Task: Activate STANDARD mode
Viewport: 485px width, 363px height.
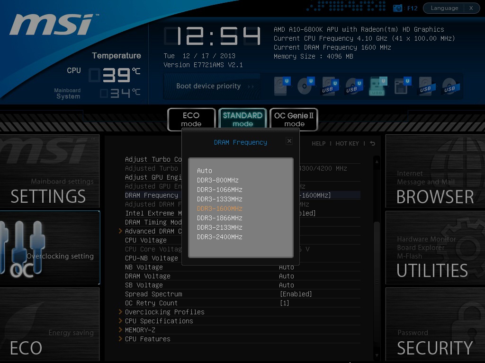Action: point(242,120)
